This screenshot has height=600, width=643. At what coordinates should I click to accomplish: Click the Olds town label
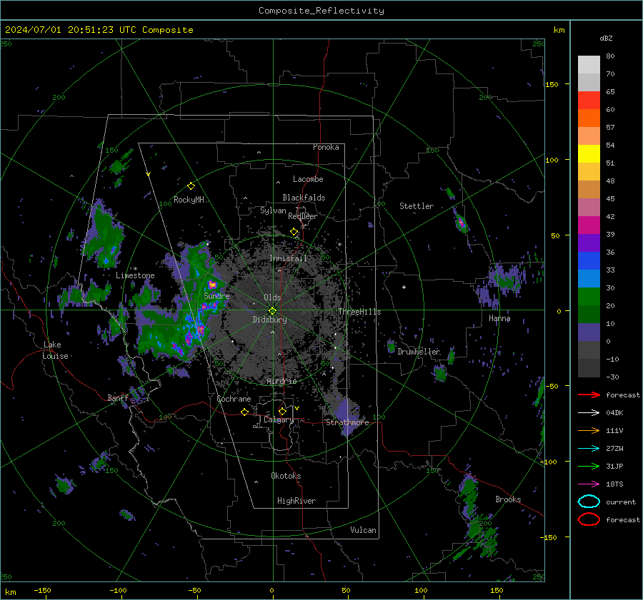click(272, 298)
